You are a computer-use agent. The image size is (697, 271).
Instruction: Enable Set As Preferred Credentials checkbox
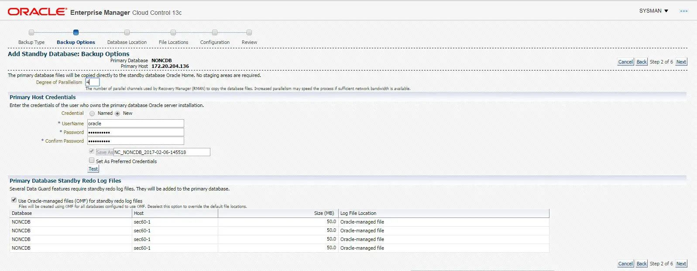(x=92, y=160)
